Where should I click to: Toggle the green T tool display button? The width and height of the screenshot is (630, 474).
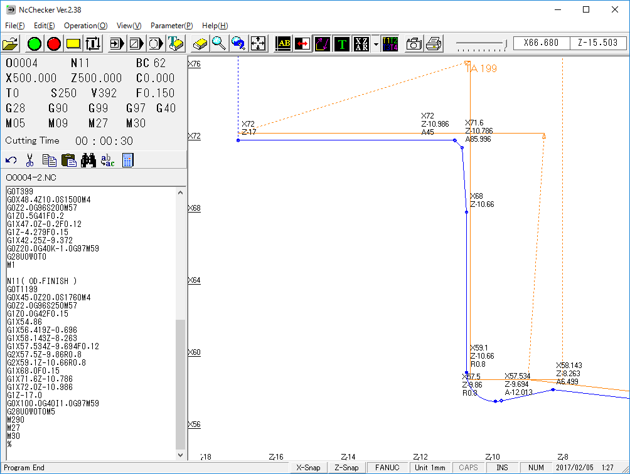(x=342, y=43)
